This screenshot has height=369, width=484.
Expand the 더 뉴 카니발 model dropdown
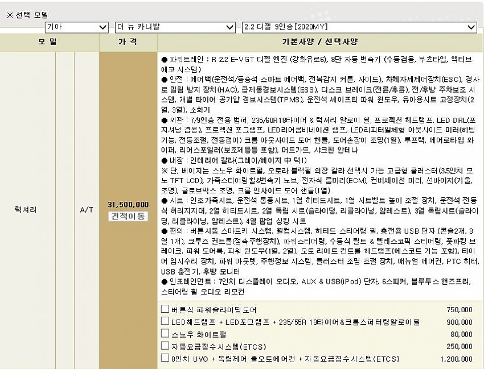pyautogui.click(x=174, y=27)
